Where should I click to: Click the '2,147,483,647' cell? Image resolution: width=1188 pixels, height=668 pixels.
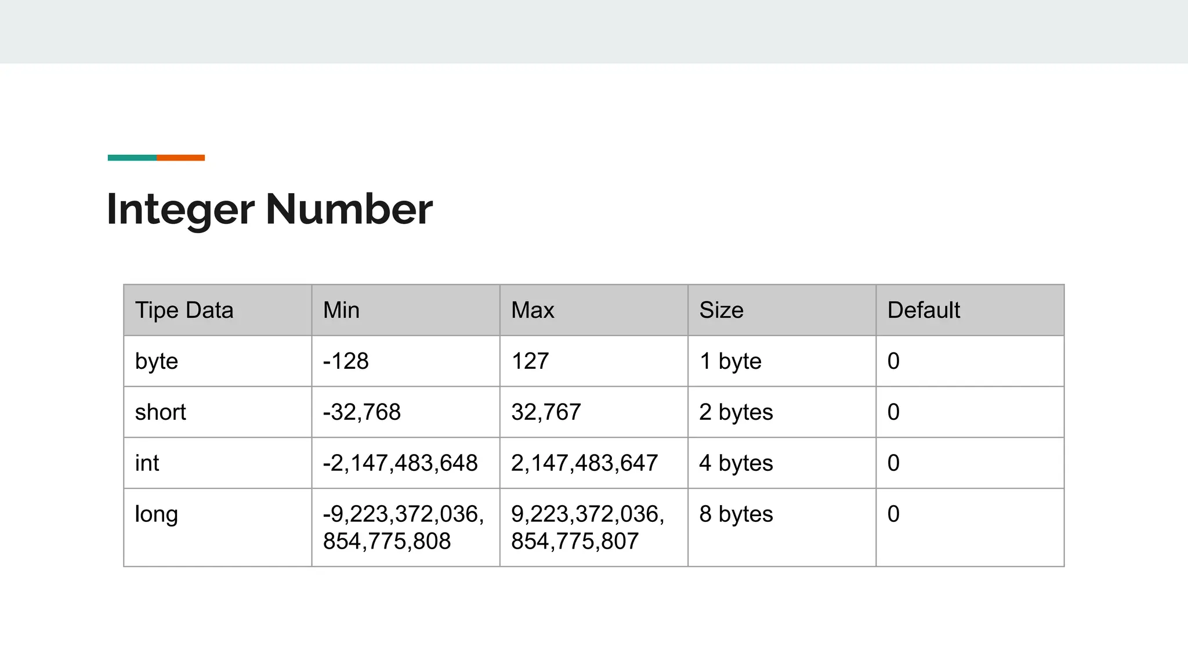(x=593, y=463)
